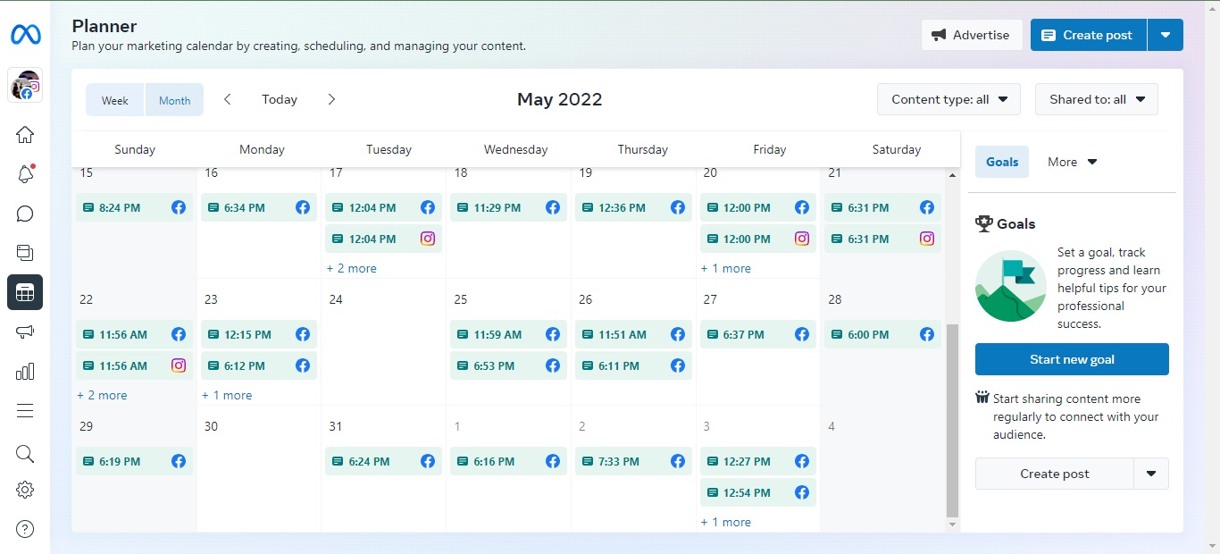
Task: Go to next month with right chevron
Action: 331,99
